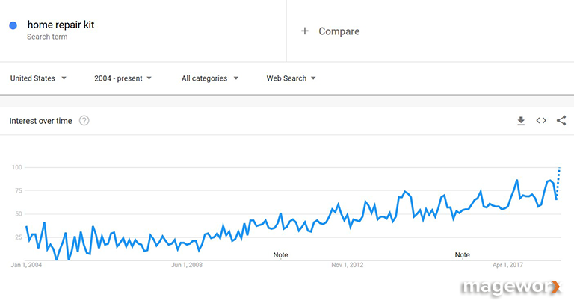This screenshot has height=303, width=574.
Task: Click the Compare button
Action: [x=339, y=31]
